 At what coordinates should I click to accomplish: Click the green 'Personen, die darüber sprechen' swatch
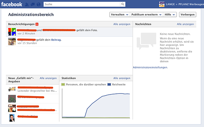pyautogui.click(x=63, y=85)
